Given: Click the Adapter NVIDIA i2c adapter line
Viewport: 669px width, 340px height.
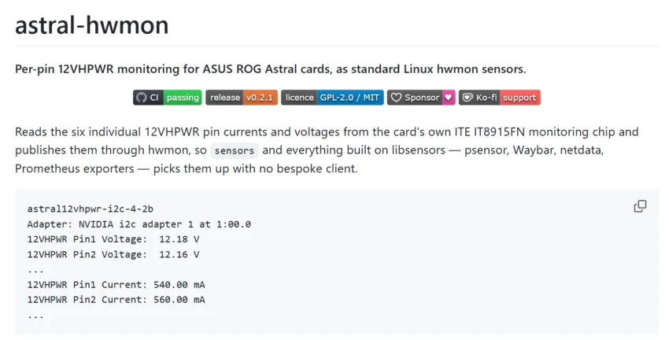Looking at the screenshot, I should click(139, 224).
